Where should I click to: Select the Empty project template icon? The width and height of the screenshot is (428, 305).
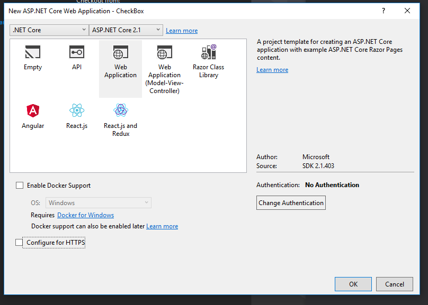(33, 52)
